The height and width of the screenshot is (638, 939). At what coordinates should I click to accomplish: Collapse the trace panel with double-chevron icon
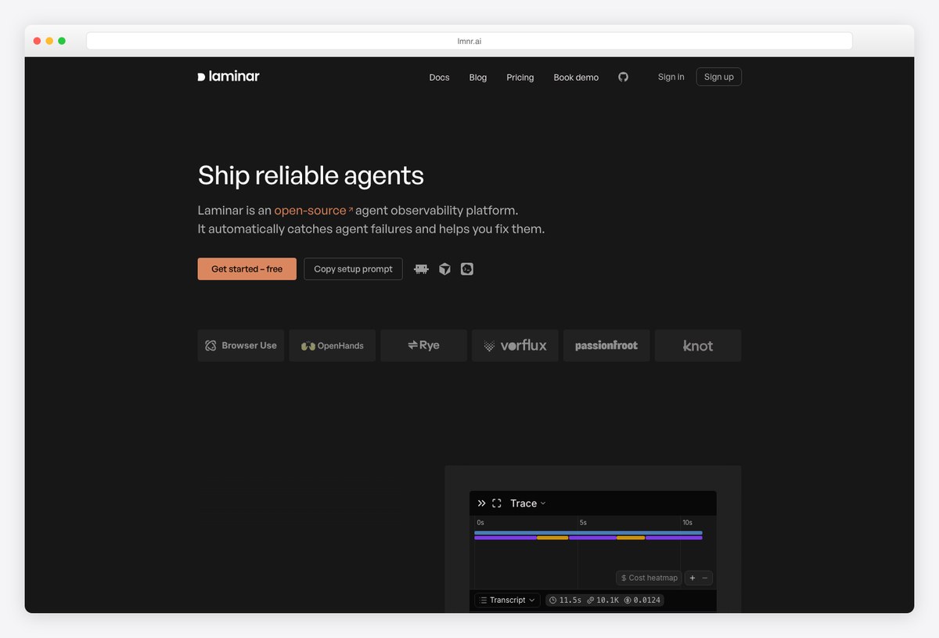click(481, 503)
